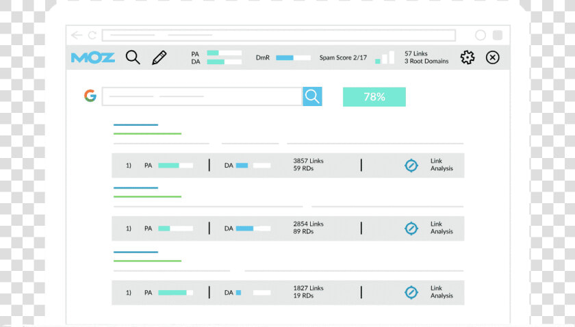
Task: Focus the Google search input field
Action: [x=202, y=96]
